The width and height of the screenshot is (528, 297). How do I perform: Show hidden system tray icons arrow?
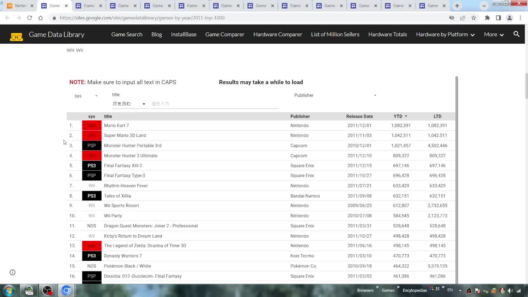point(461,290)
